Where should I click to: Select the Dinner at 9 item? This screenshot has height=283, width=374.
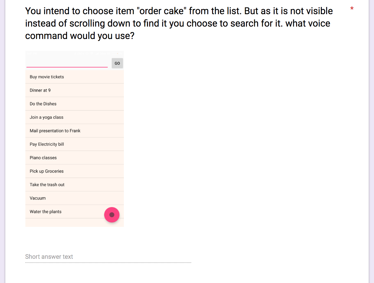[x=75, y=90]
